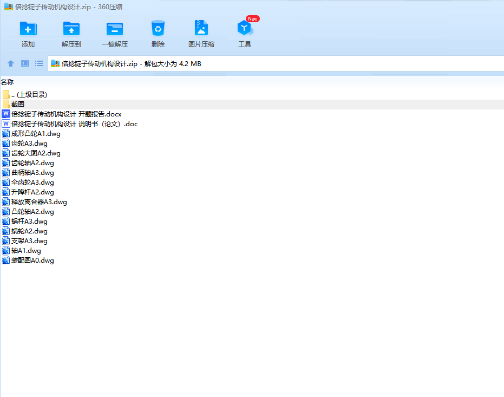Image resolution: width=504 pixels, height=397 pixels.
Task: Click the dwg file icon for 升降杆A2.dwg
Action: coord(6,192)
